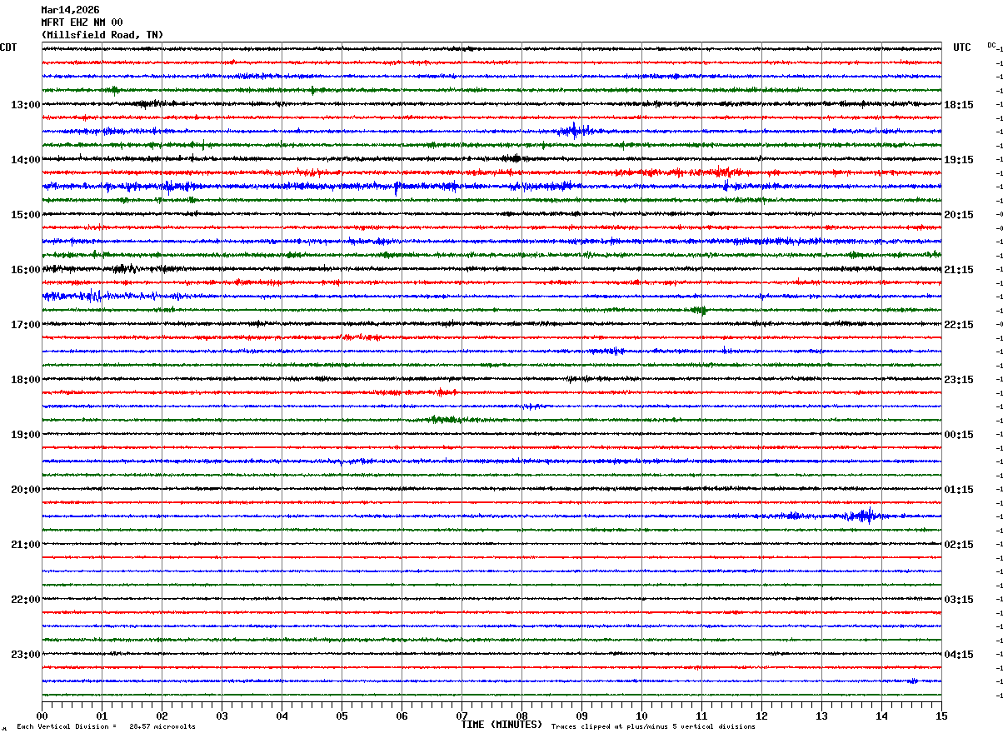Viewport: 1008px width, 738px height.
Task: Select the 19:15 UTC time label
Action: [x=959, y=160]
